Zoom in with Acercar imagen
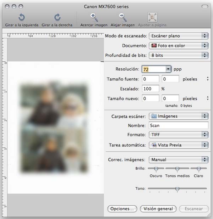213x219 pixels. click(x=94, y=20)
